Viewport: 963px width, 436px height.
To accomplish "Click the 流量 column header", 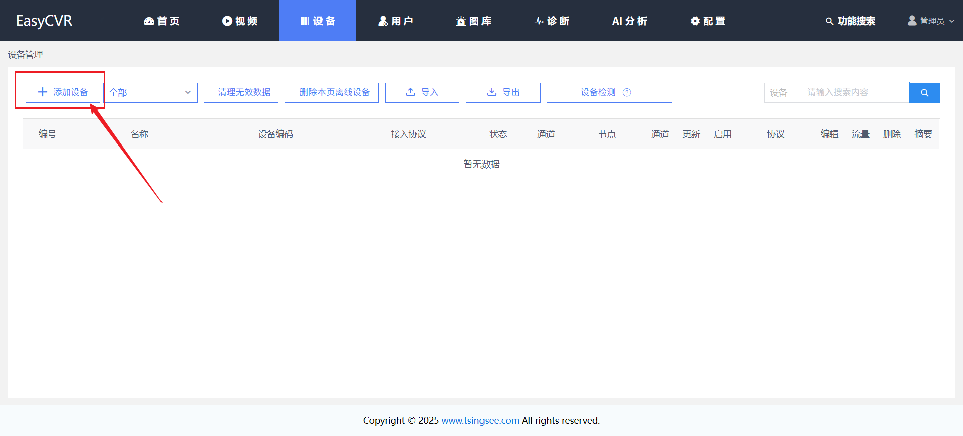I will click(x=861, y=134).
